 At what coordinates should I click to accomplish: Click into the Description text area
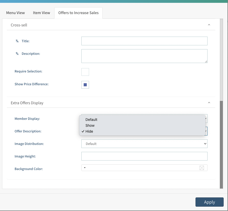tap(144, 56)
